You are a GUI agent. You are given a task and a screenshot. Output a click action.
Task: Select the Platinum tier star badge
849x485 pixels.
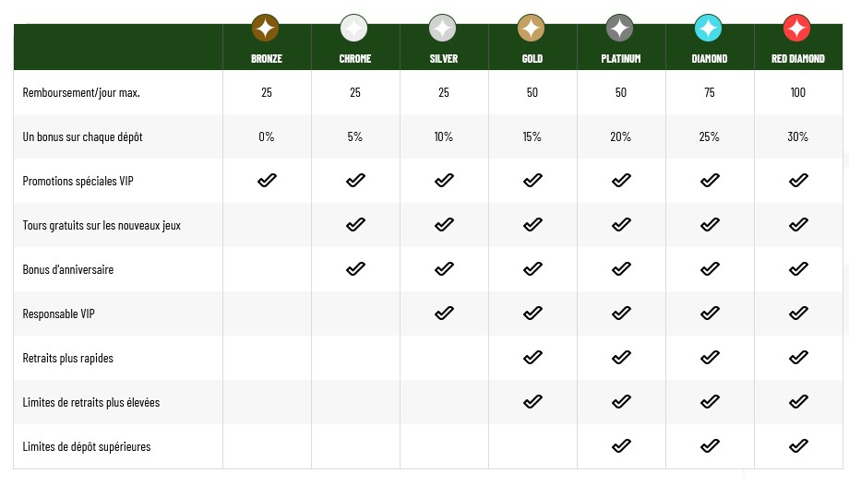point(621,29)
